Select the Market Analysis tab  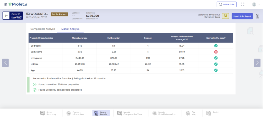[70, 29]
